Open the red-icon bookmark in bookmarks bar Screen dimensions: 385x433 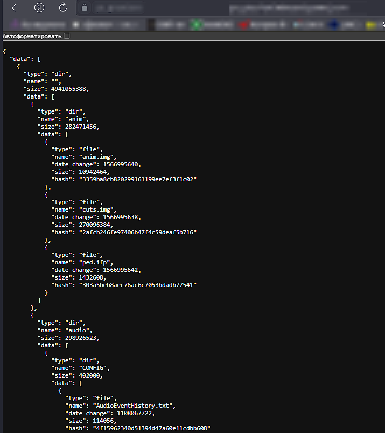tap(244, 24)
